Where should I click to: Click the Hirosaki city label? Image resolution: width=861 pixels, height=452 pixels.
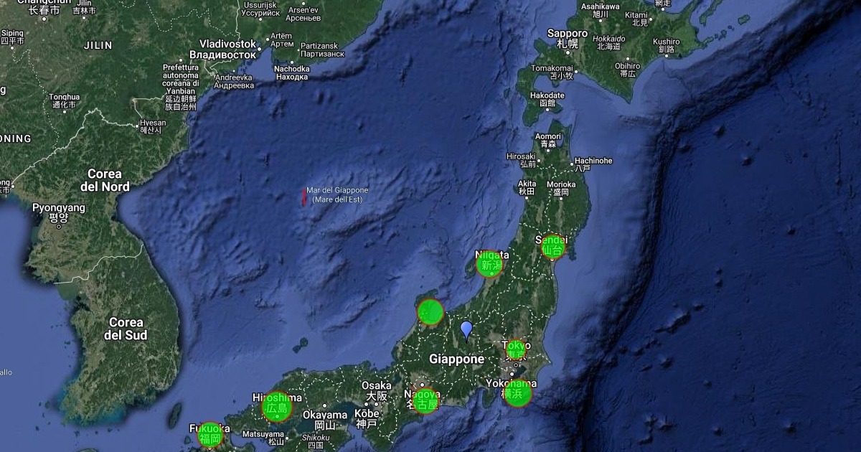pyautogui.click(x=522, y=160)
